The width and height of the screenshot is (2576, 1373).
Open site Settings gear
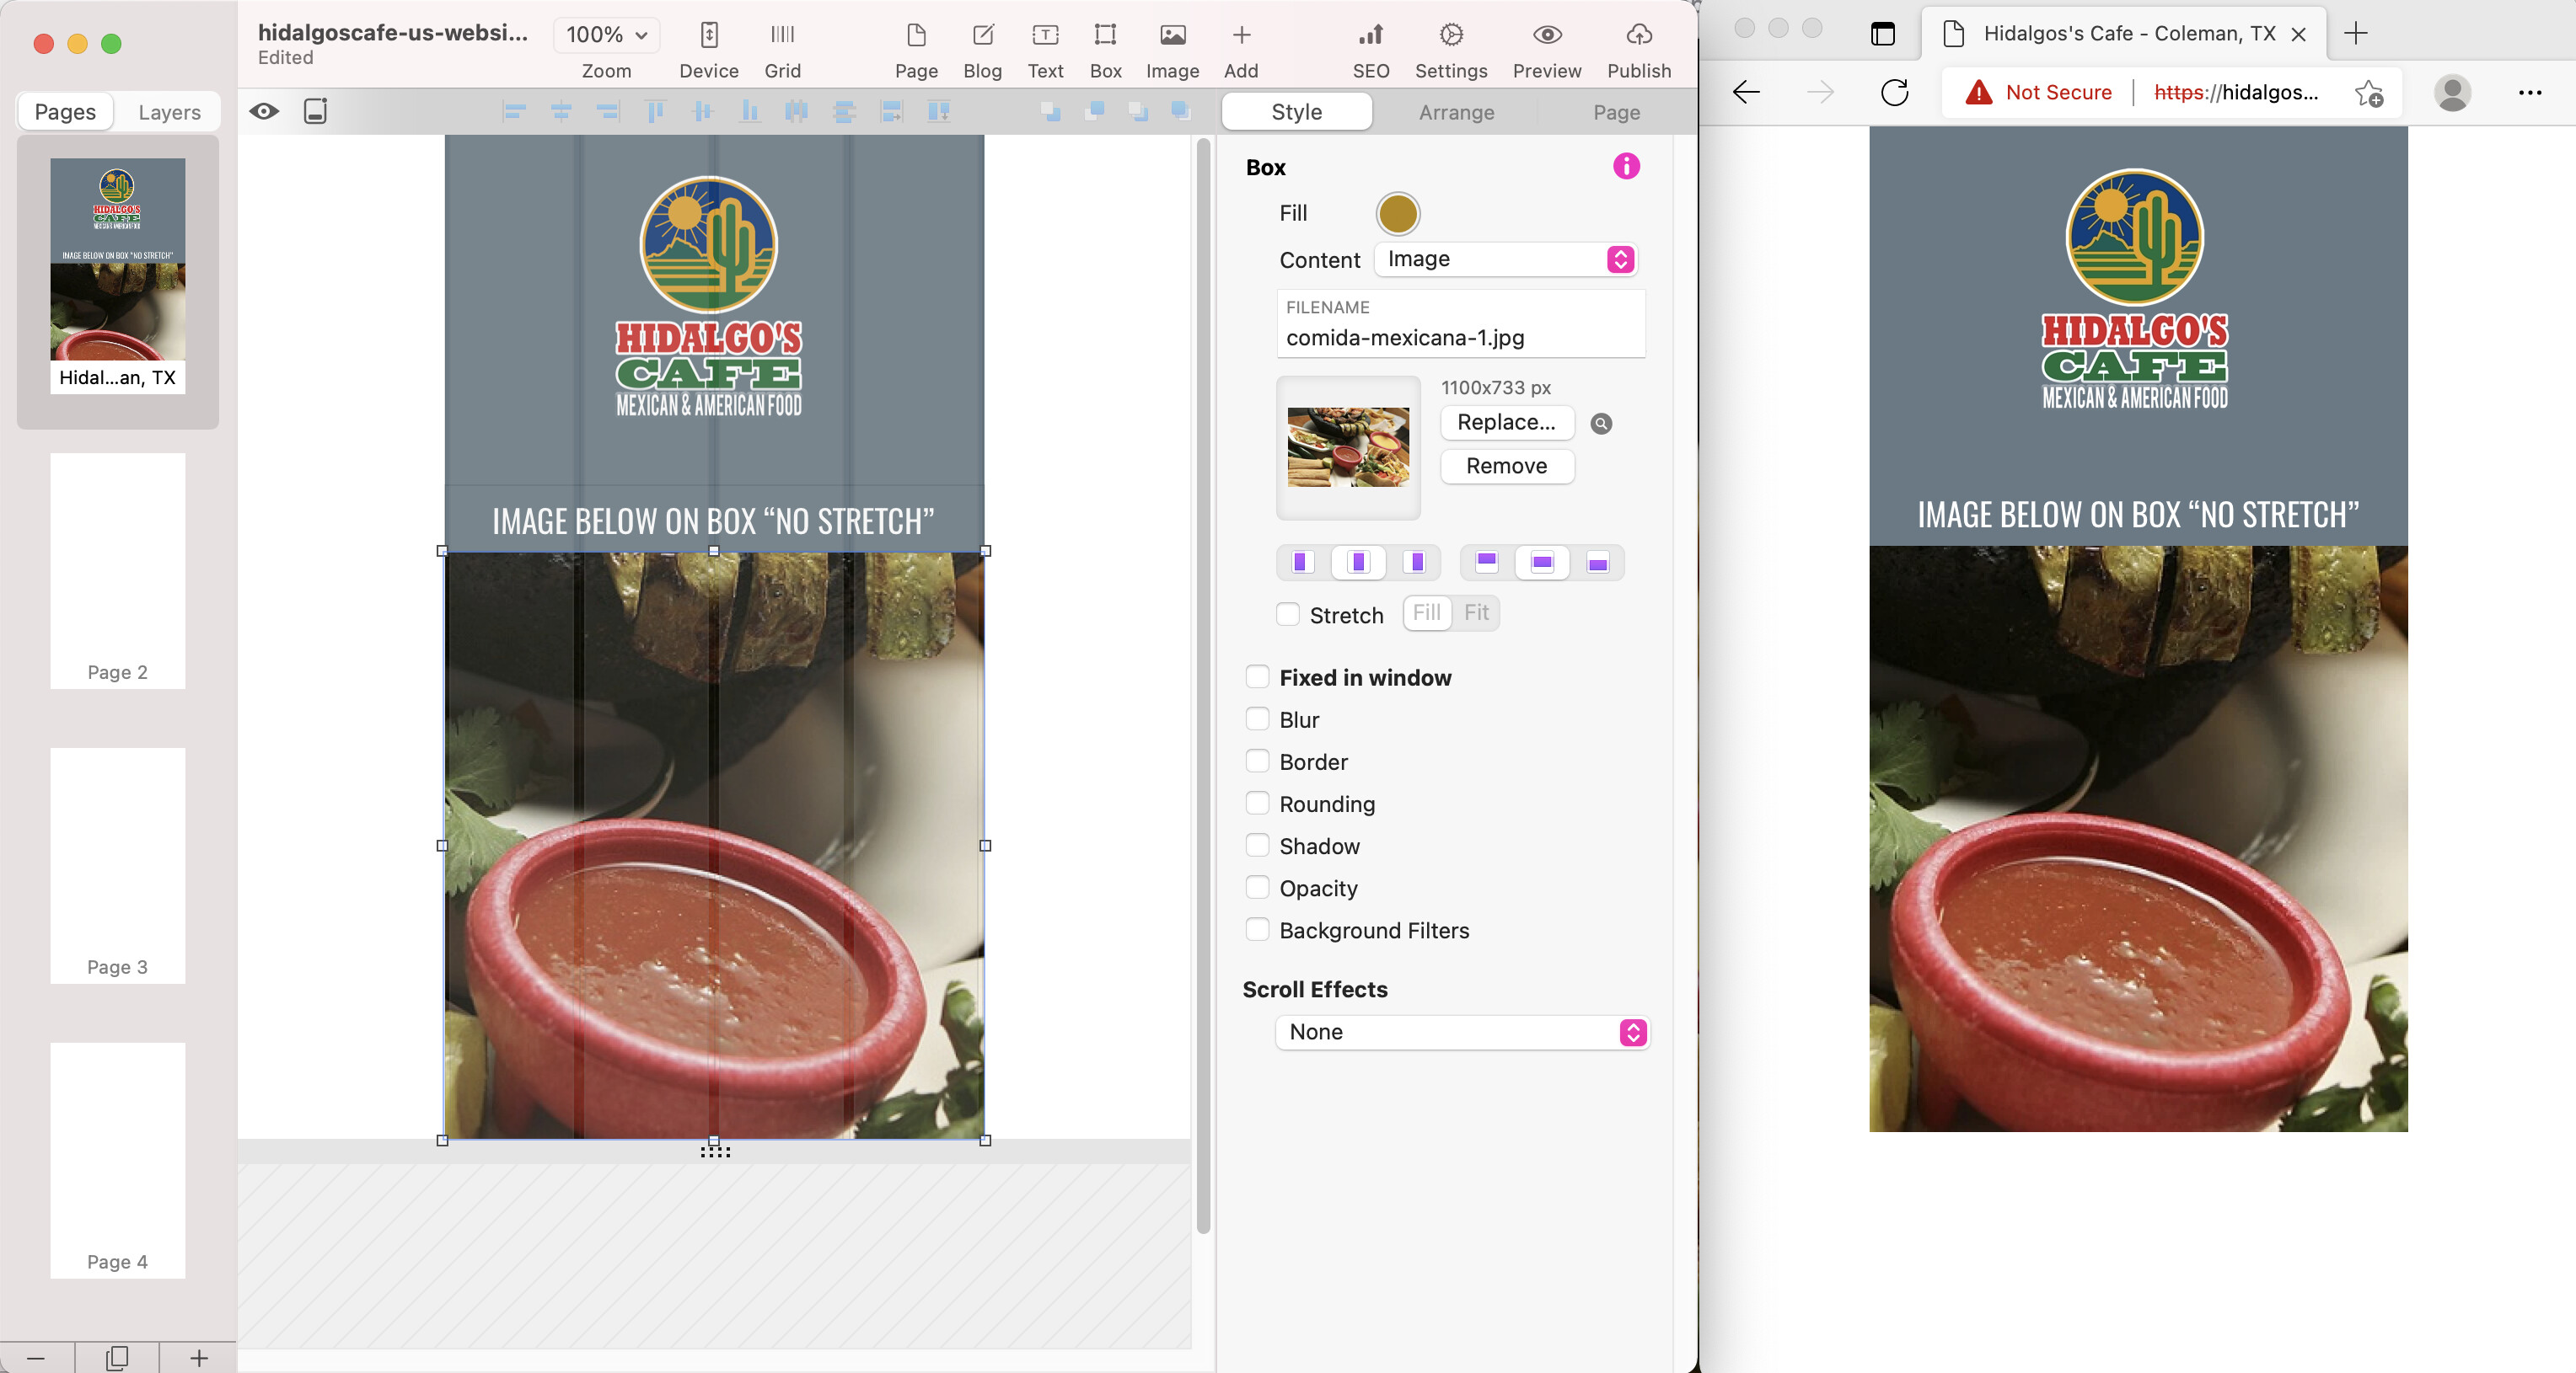[x=1451, y=50]
